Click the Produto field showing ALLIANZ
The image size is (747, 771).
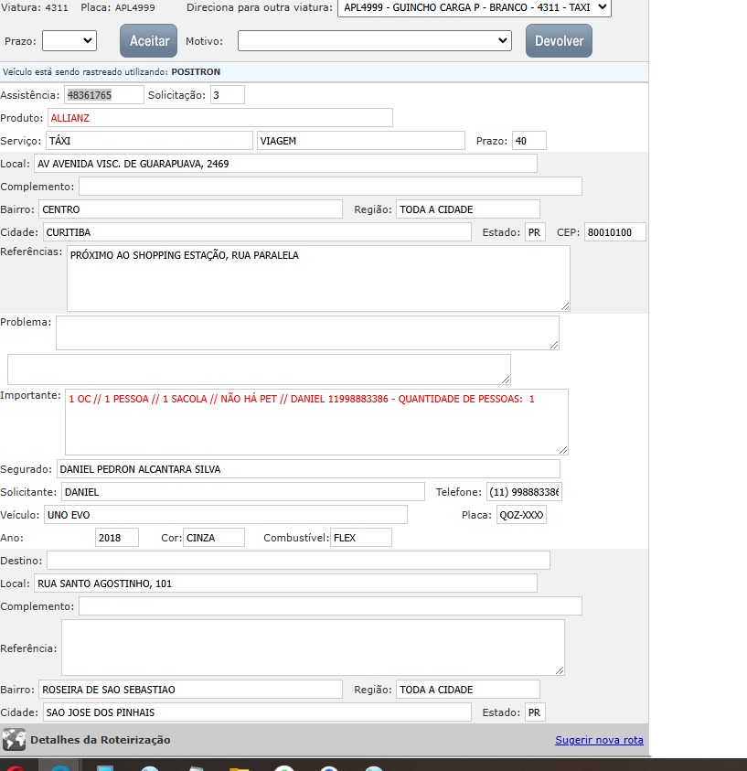point(219,118)
